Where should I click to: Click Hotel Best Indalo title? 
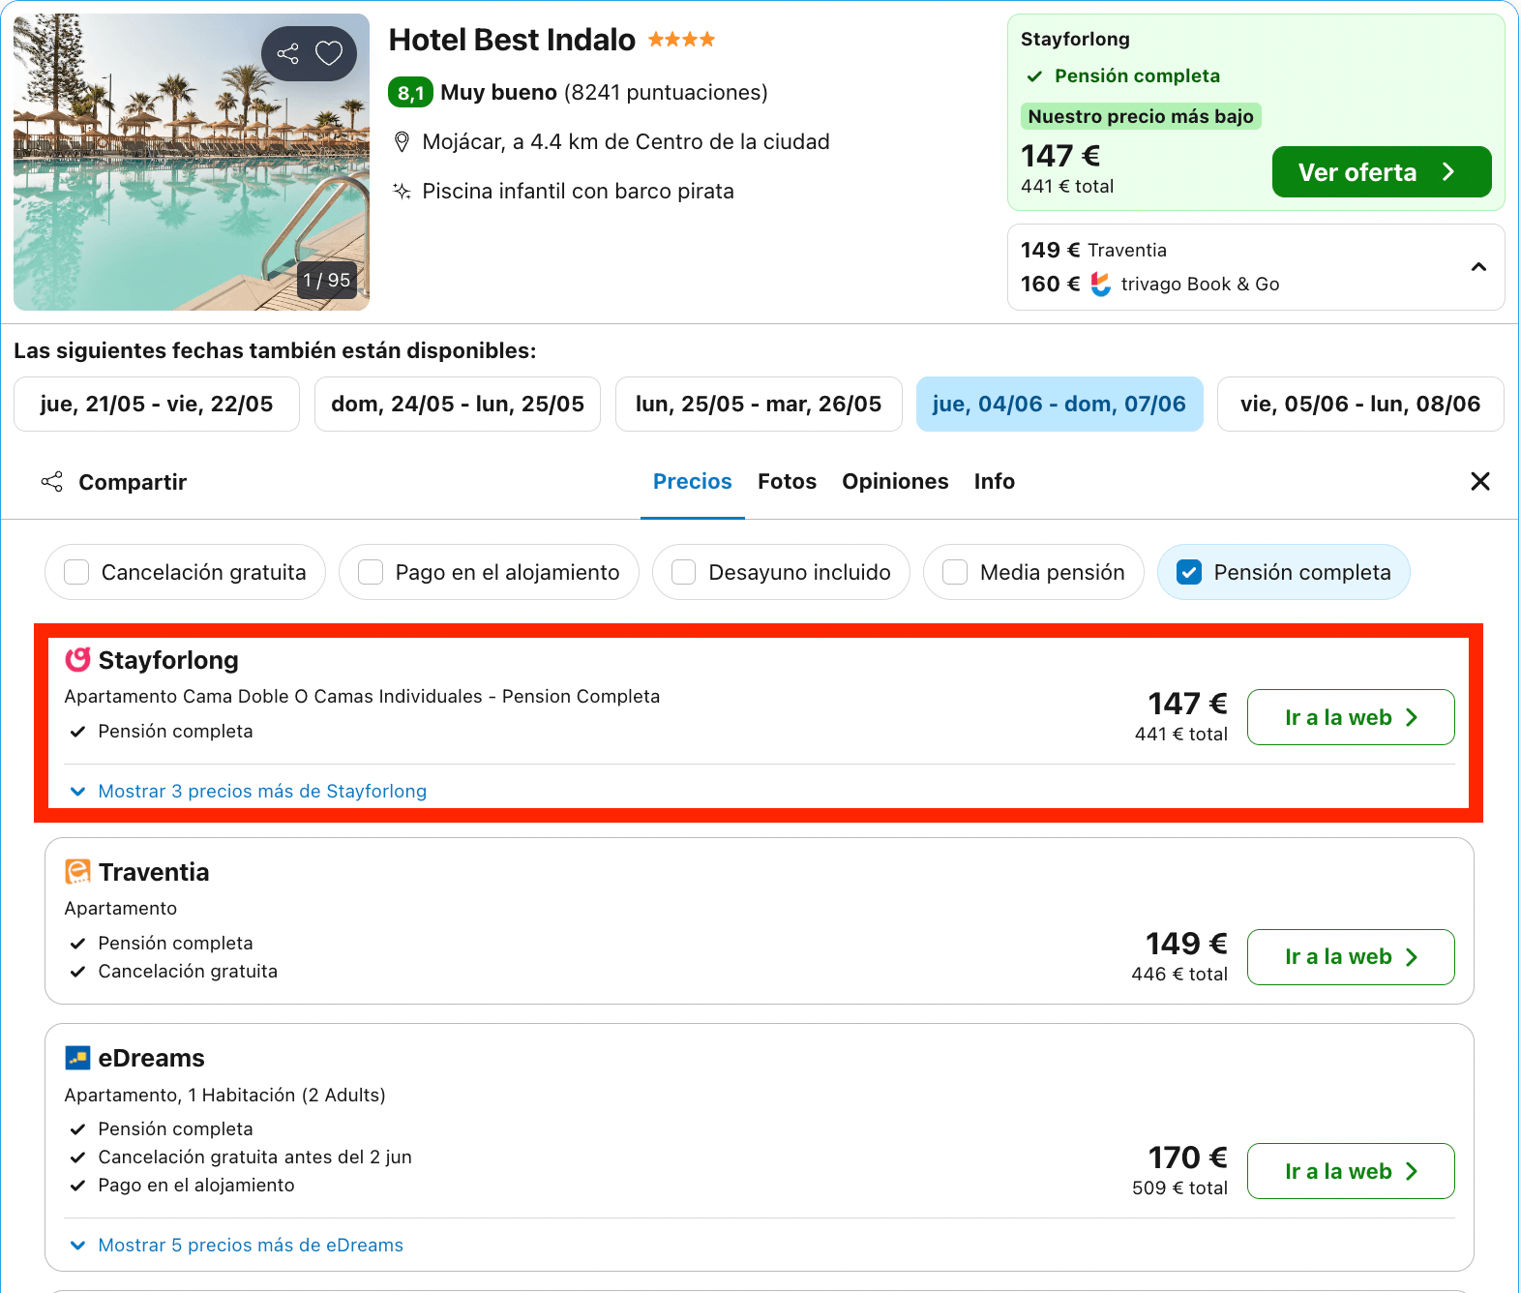pyautogui.click(x=512, y=40)
